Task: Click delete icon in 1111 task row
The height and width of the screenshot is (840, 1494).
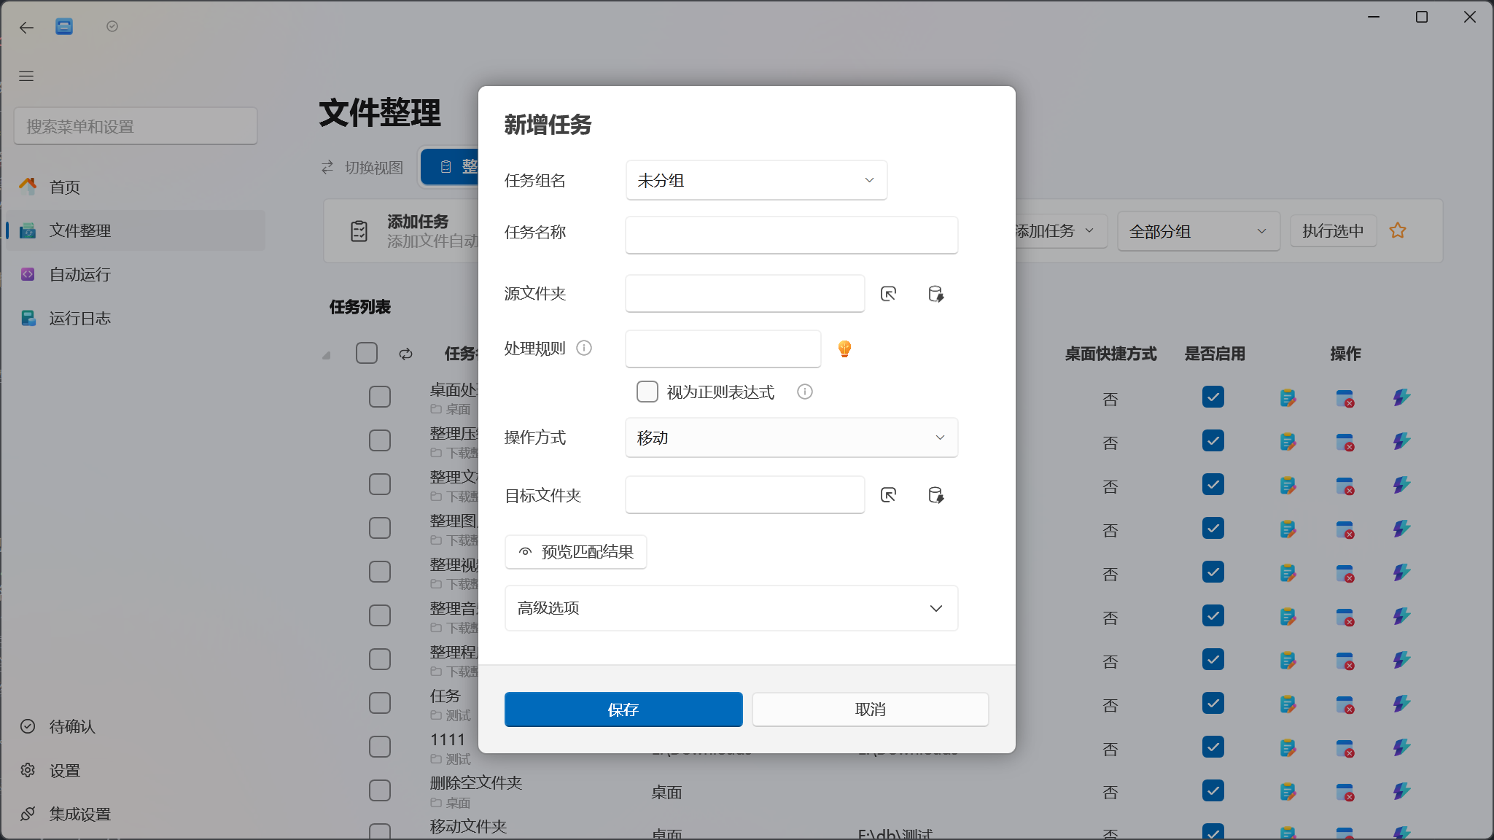Action: 1345,747
